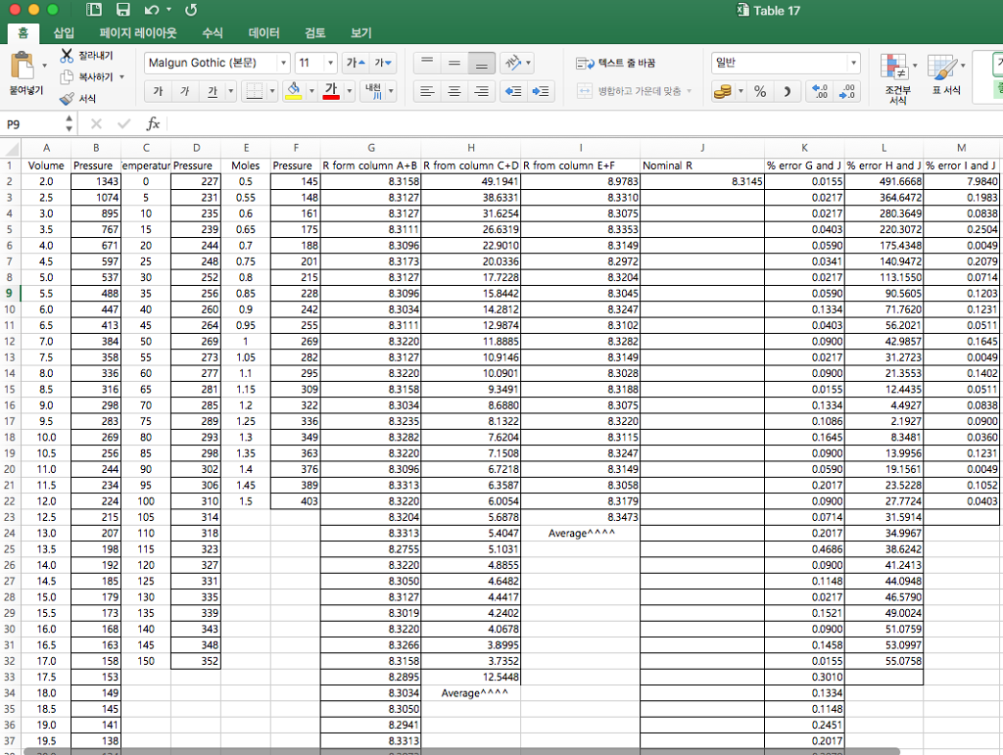Screen dimensions: 1003x755
Task: Click the select all corner button
Action: coord(11,148)
